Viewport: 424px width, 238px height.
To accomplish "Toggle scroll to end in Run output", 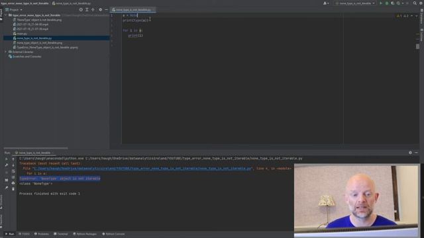I will pyautogui.click(x=13, y=177).
